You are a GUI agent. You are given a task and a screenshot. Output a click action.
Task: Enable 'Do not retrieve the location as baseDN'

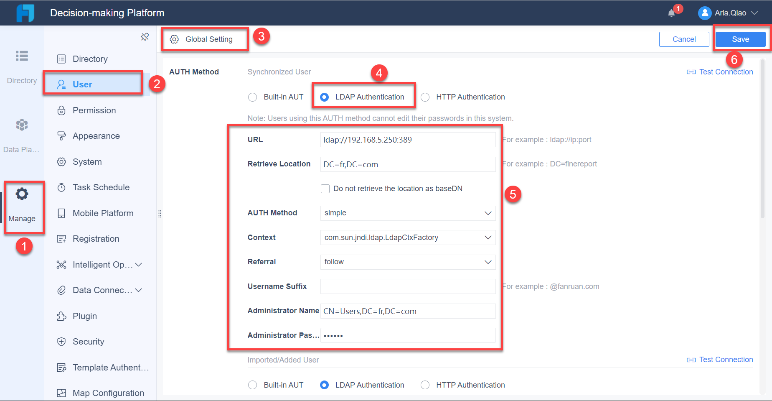tap(325, 189)
